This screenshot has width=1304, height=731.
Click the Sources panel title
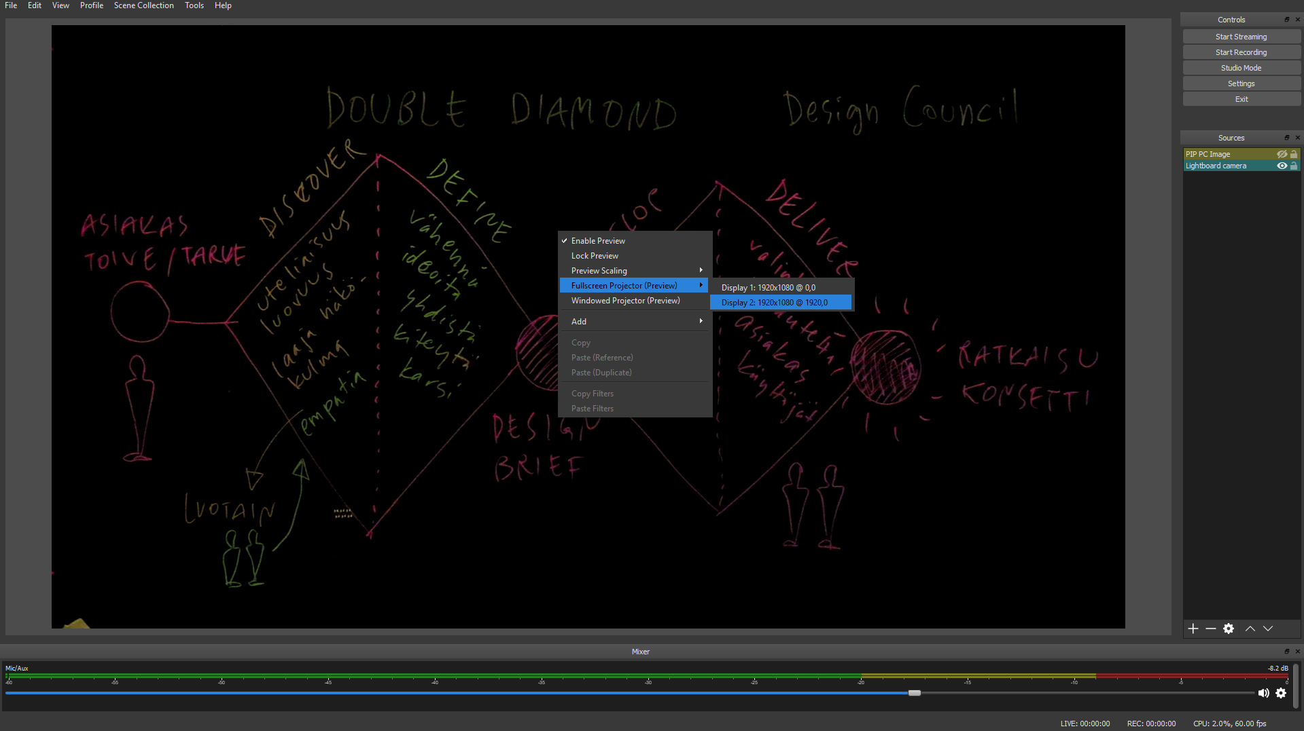[x=1231, y=138]
